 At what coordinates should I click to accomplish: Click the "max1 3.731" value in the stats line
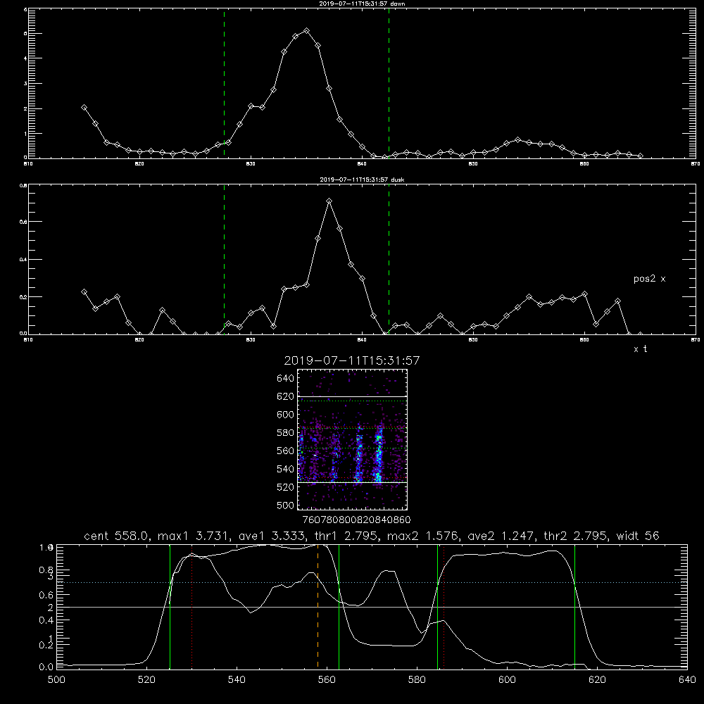[193, 536]
